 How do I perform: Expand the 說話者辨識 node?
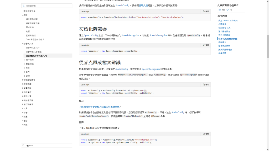pyautogui.click(x=23, y=100)
